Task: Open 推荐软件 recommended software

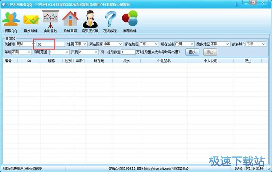Action: 130,21
